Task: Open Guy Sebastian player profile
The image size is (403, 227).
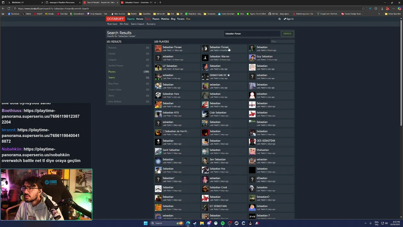Action: (264, 57)
